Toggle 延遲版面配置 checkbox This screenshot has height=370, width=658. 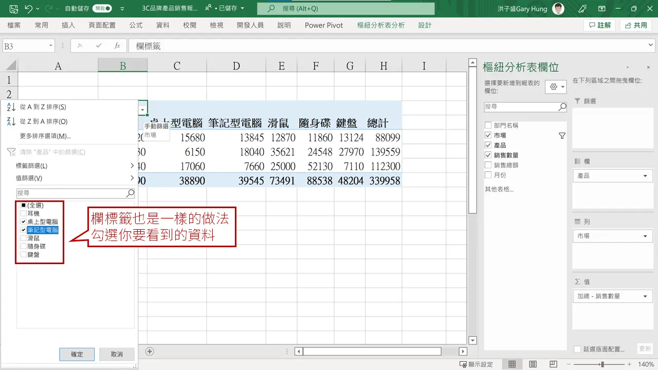point(577,349)
